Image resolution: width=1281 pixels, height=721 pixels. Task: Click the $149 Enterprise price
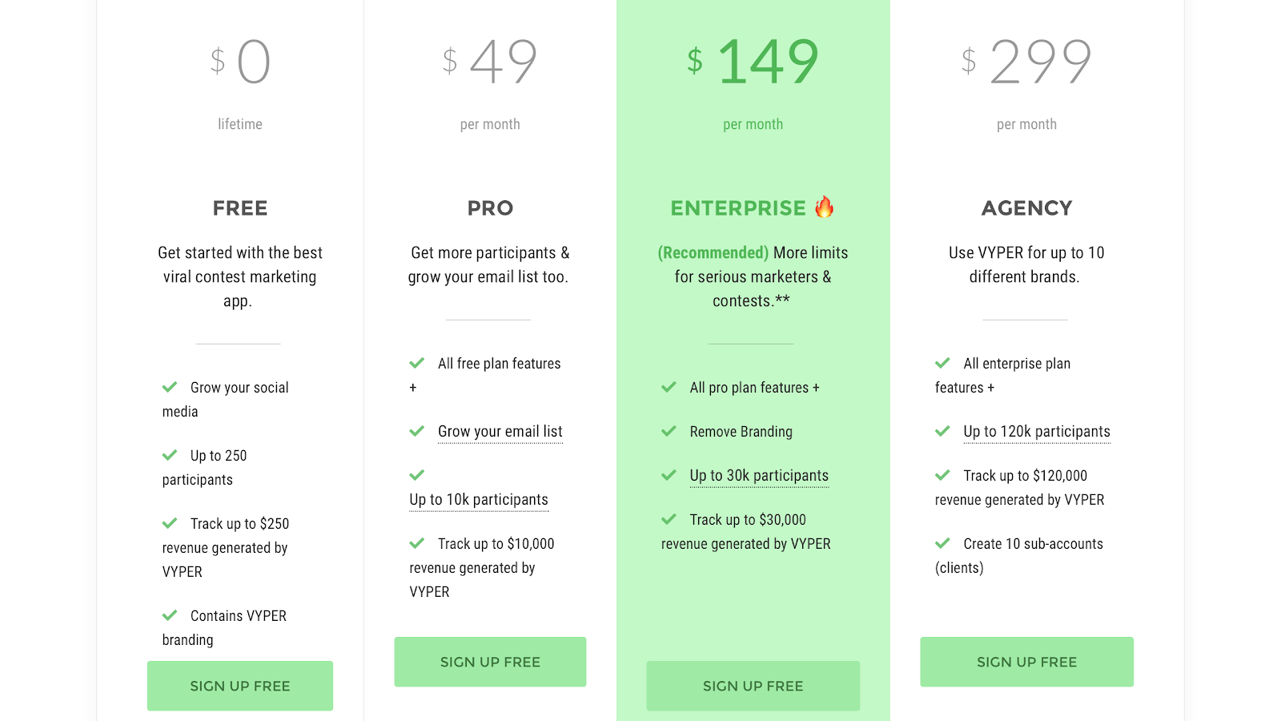tap(753, 62)
